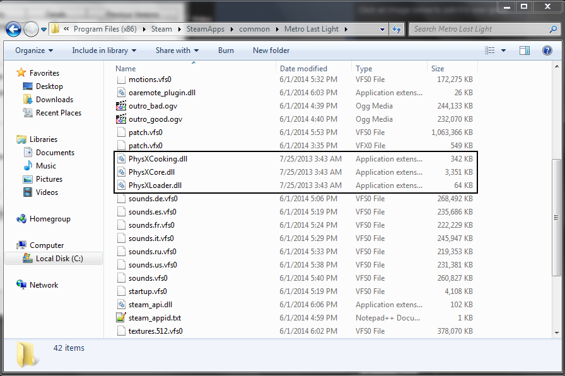
Task: Click the Network icon in sidebar
Action: 21,285
